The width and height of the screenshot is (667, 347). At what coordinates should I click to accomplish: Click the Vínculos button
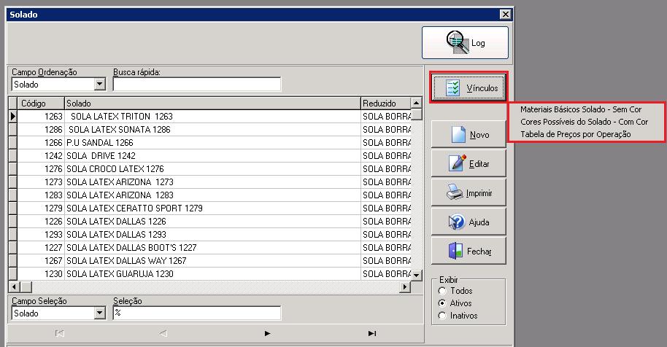click(x=469, y=87)
